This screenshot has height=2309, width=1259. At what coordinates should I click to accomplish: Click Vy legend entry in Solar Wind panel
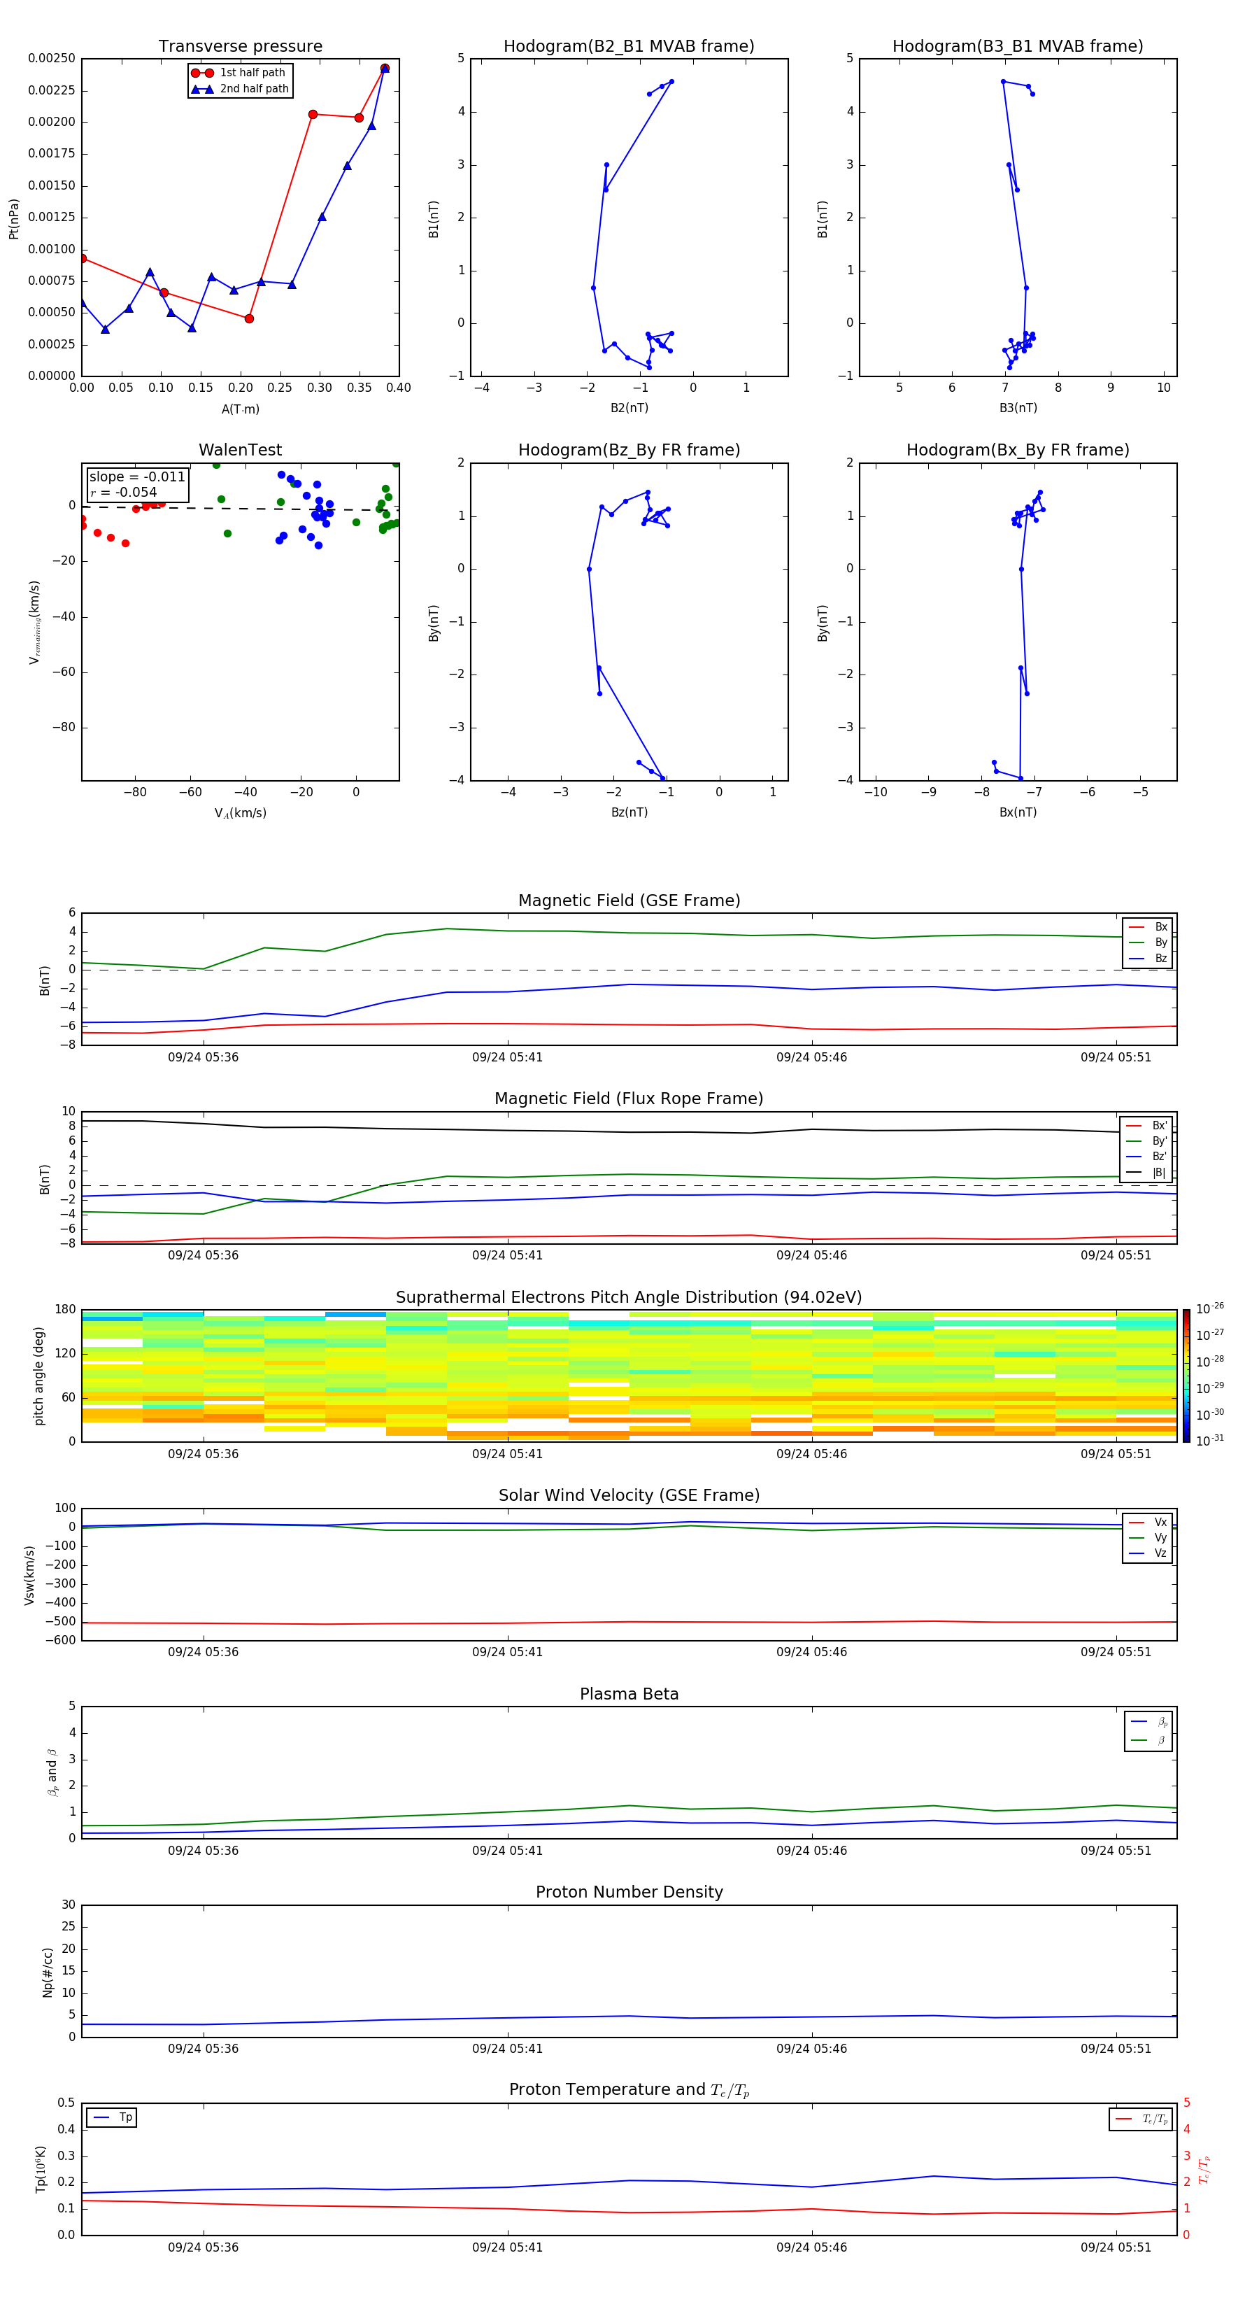[x=1148, y=1538]
